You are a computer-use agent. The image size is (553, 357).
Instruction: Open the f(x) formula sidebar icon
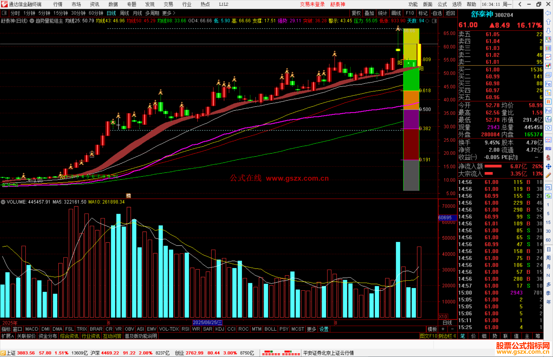[548, 119]
